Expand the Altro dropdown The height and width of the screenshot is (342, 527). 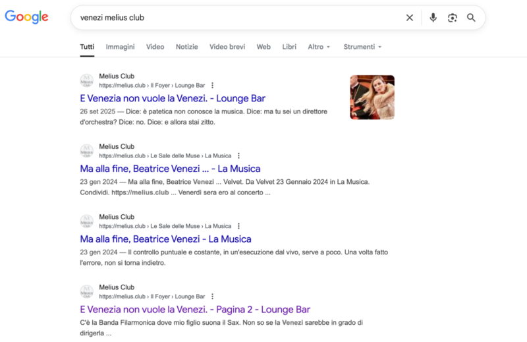(319, 47)
